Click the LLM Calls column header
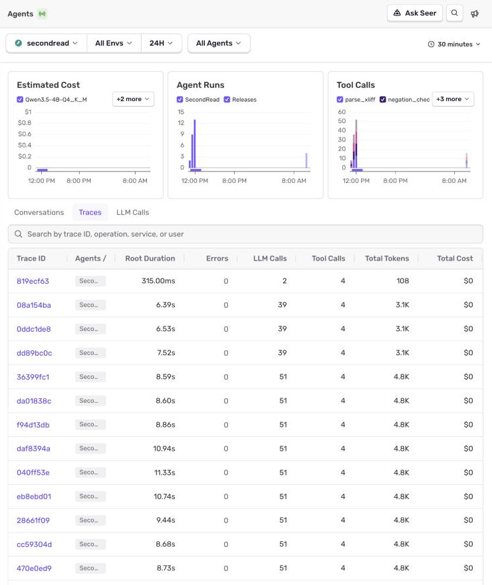Screen dimensions: 492x585 270,258
